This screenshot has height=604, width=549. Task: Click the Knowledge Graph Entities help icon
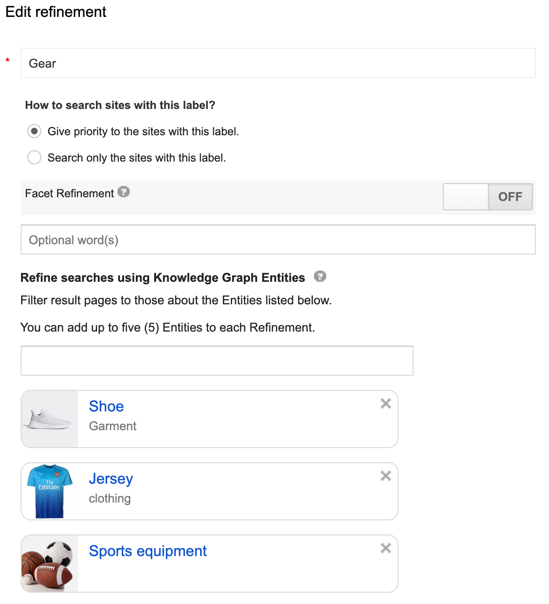[320, 277]
